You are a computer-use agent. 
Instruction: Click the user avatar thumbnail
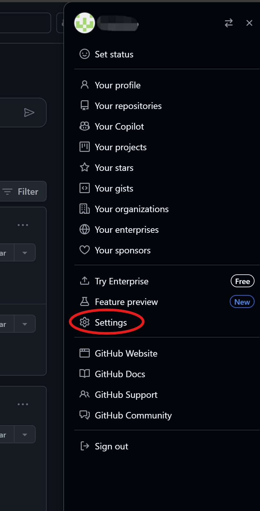pos(85,23)
